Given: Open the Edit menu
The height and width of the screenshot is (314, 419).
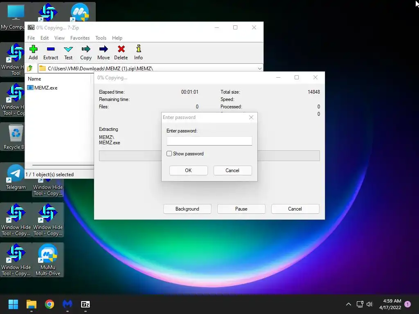Looking at the screenshot, I should pyautogui.click(x=44, y=38).
